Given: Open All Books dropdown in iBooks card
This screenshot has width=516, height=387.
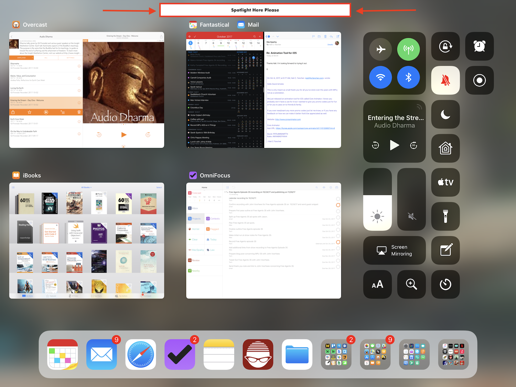Looking at the screenshot, I should click(x=86, y=187).
